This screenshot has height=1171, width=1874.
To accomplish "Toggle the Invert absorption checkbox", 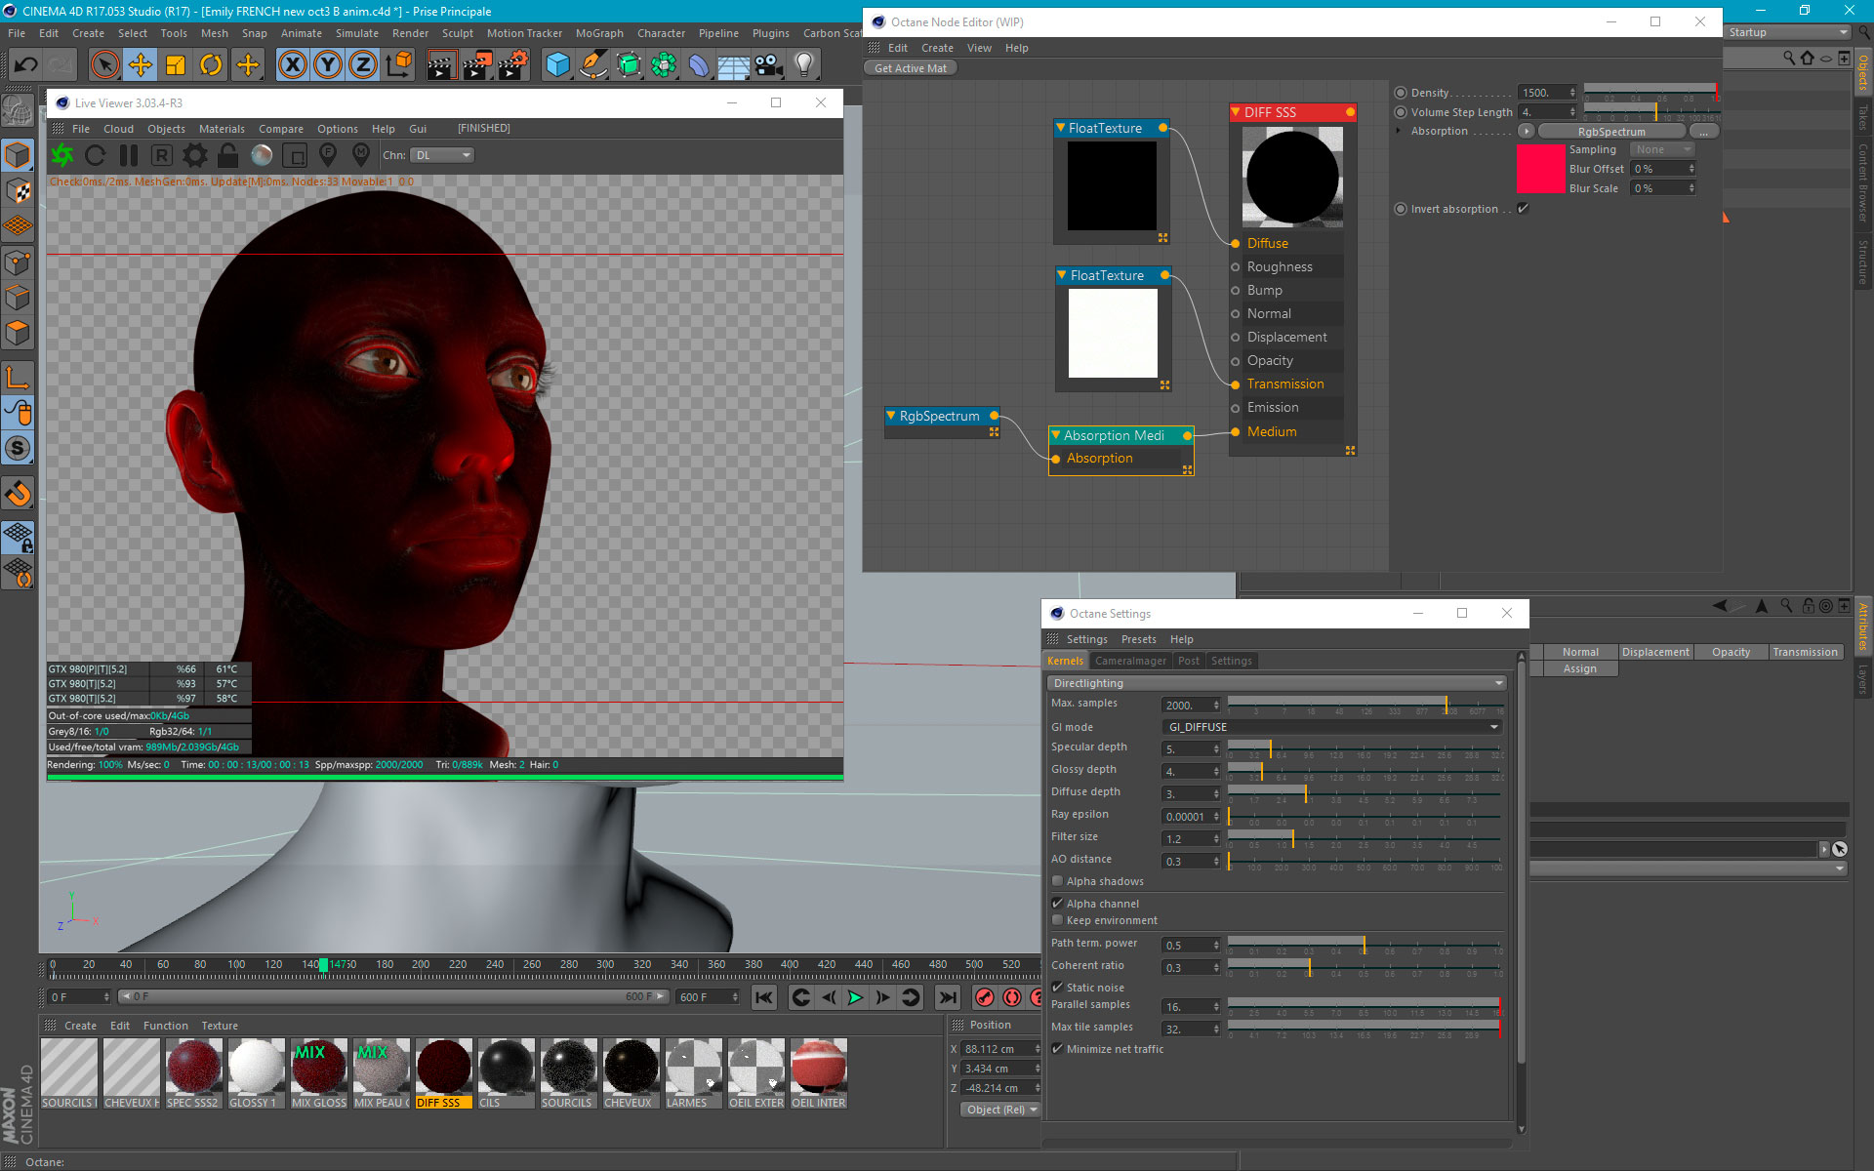I will click(x=1523, y=208).
